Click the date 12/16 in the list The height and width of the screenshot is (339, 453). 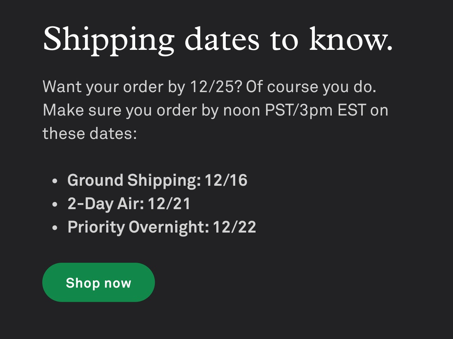pyautogui.click(x=226, y=180)
